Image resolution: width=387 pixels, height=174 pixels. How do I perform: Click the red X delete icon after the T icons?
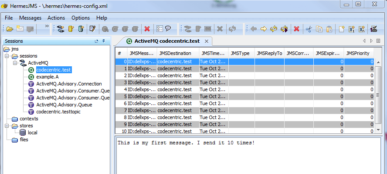click(147, 29)
